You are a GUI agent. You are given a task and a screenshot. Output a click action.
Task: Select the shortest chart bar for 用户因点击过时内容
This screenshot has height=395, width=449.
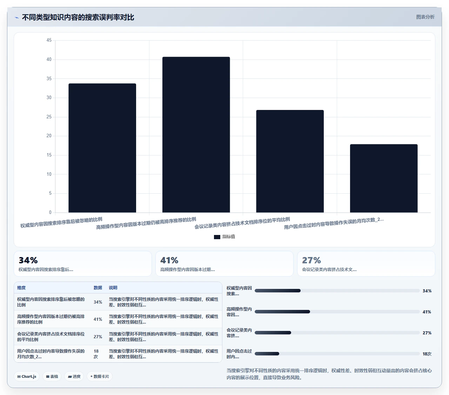[x=384, y=178]
